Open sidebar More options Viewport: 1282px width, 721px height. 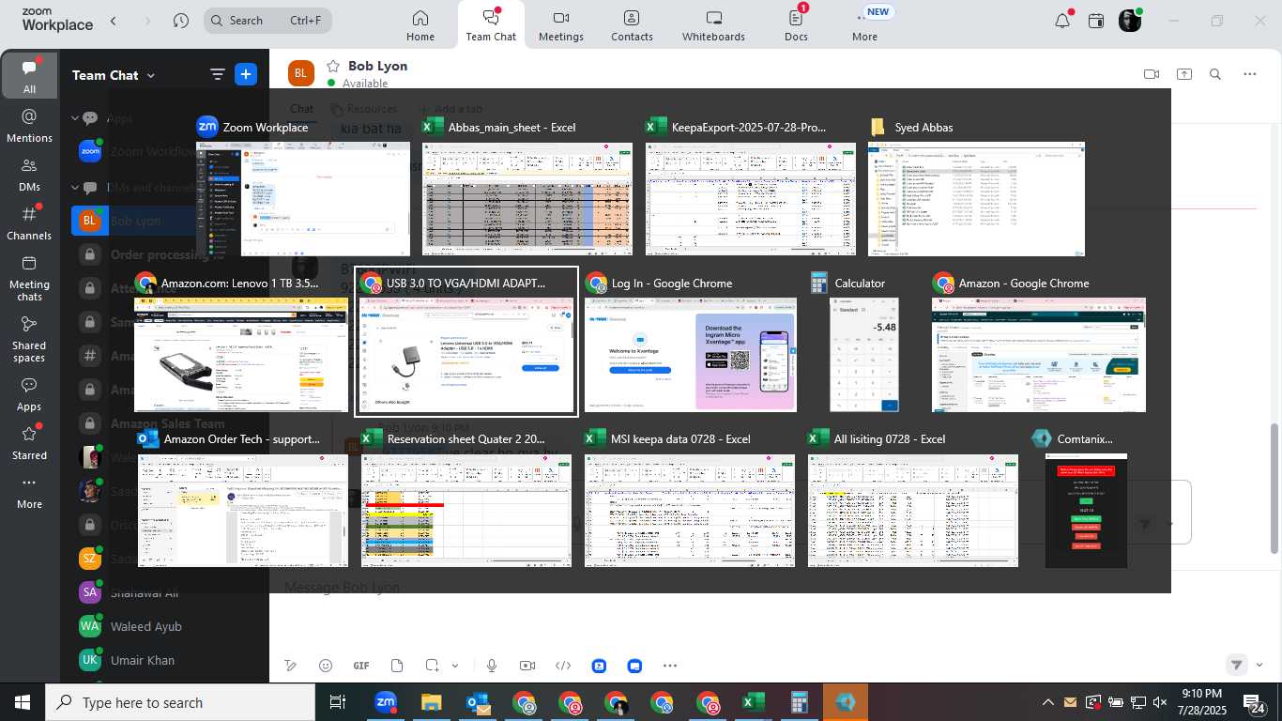[29, 492]
